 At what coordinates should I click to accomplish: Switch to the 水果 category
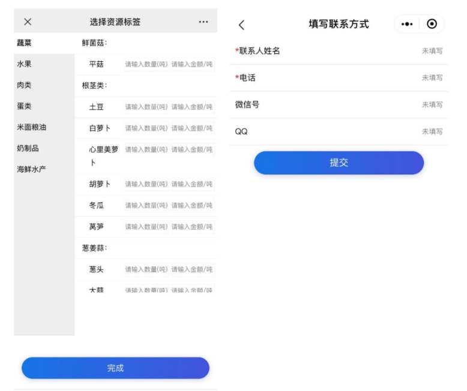(25, 64)
